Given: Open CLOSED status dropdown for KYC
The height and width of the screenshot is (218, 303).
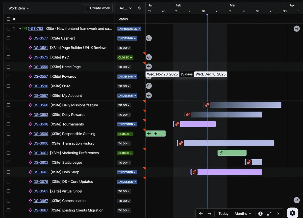Looking at the screenshot, I should pos(125,57).
